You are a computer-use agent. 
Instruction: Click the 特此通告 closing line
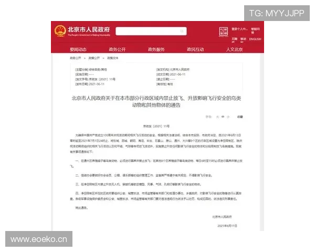click(81, 208)
